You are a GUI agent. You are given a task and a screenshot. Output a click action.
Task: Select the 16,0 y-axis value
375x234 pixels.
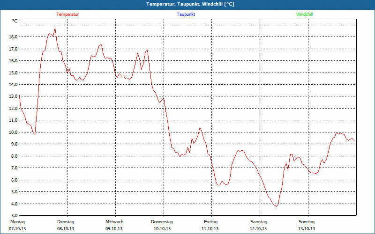(x=13, y=61)
